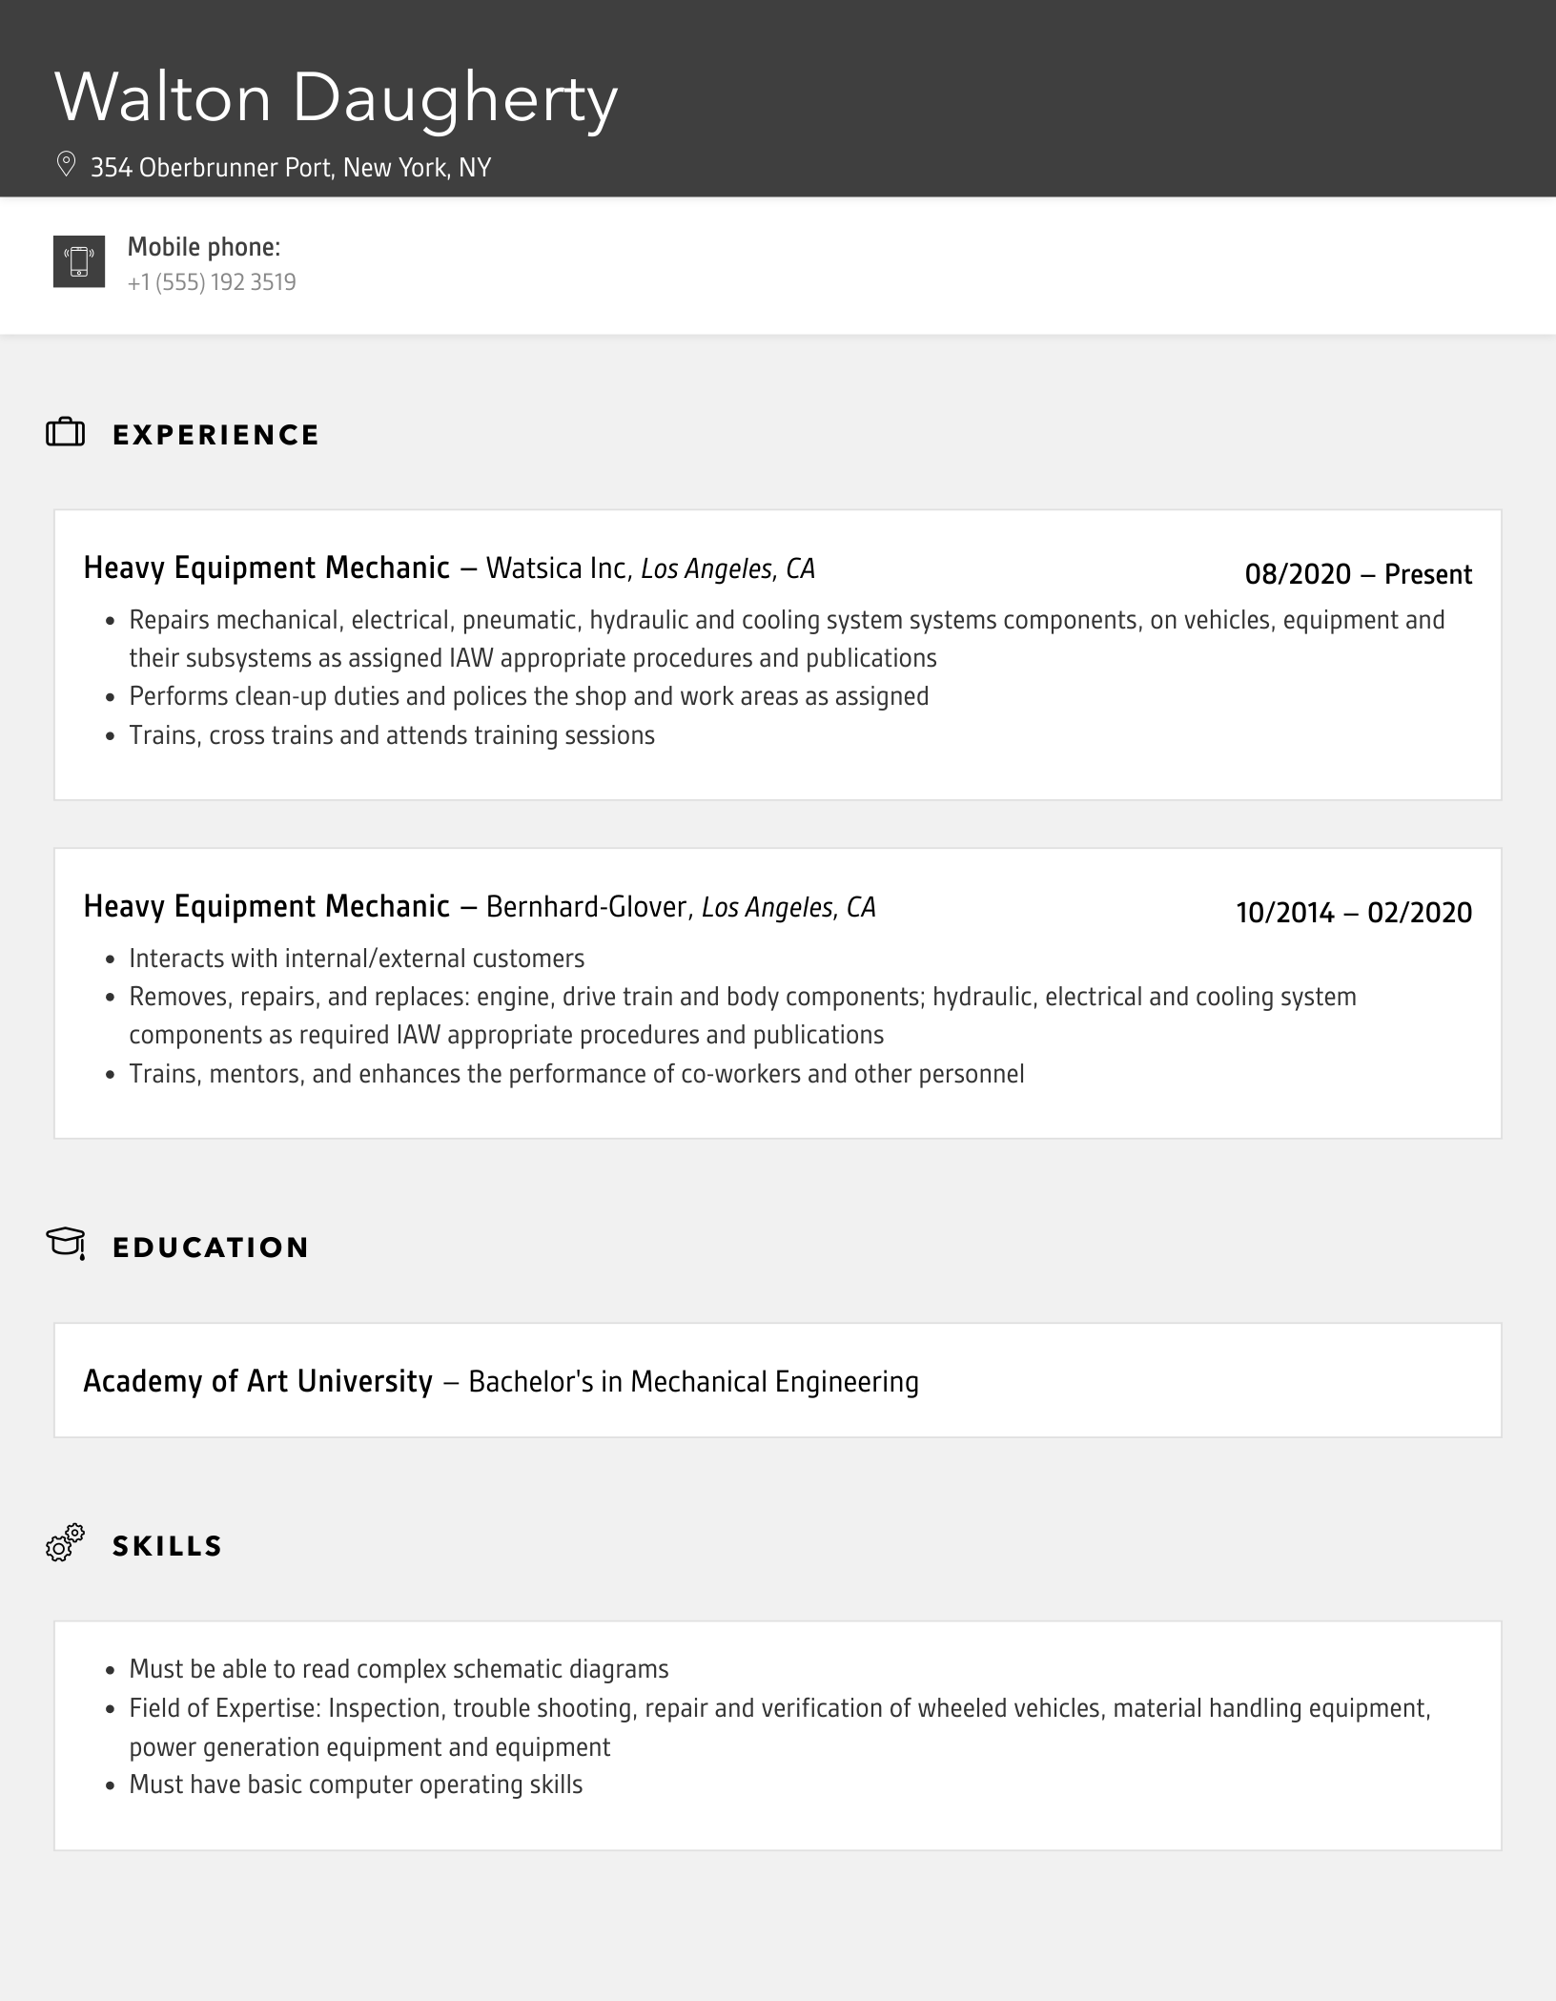1556x2001 pixels.
Task: Click the Mobile phone label
Action: [204, 247]
